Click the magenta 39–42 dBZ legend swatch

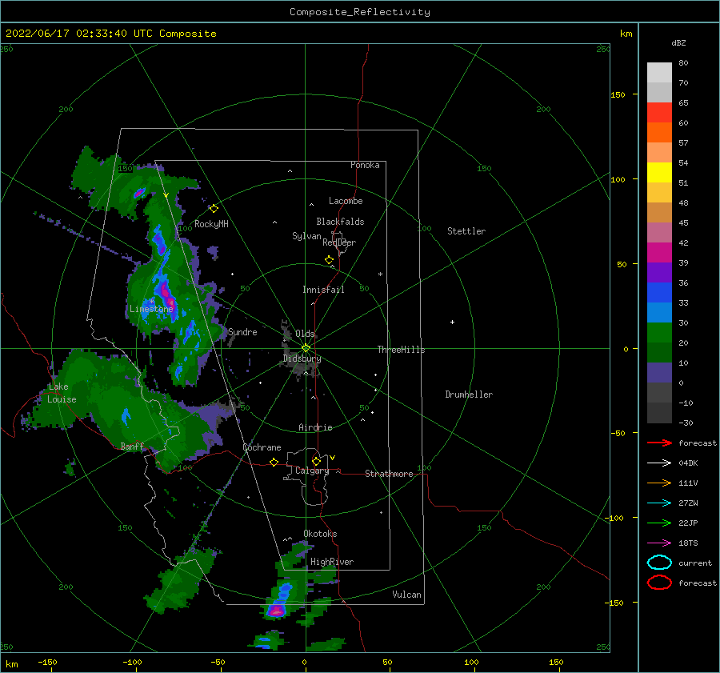[659, 252]
